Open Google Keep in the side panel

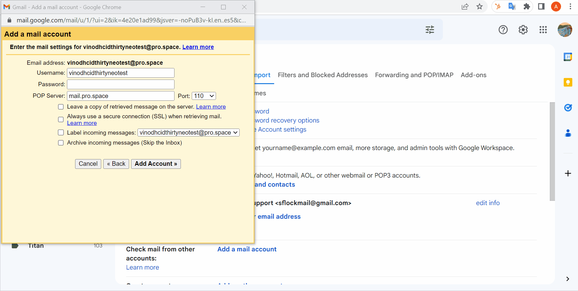pyautogui.click(x=568, y=82)
